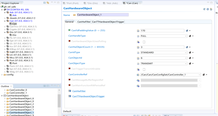Viewport: 218px width, 116px height.
Task: Click the CanFdPaddingValue input field
Action: click(162, 31)
